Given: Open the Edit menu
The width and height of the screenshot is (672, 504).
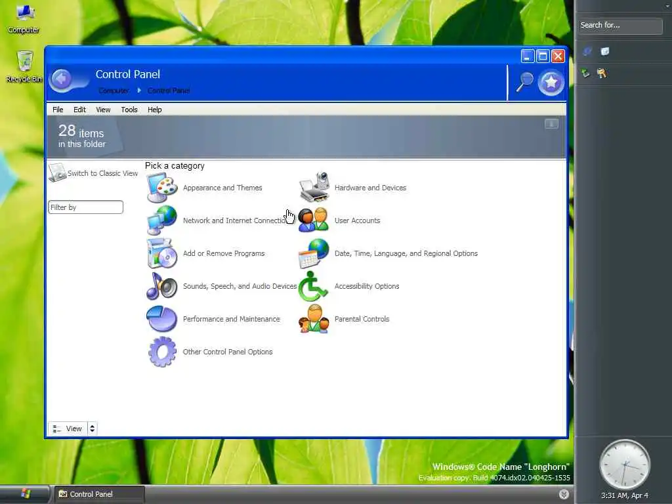Looking at the screenshot, I should pyautogui.click(x=79, y=110).
